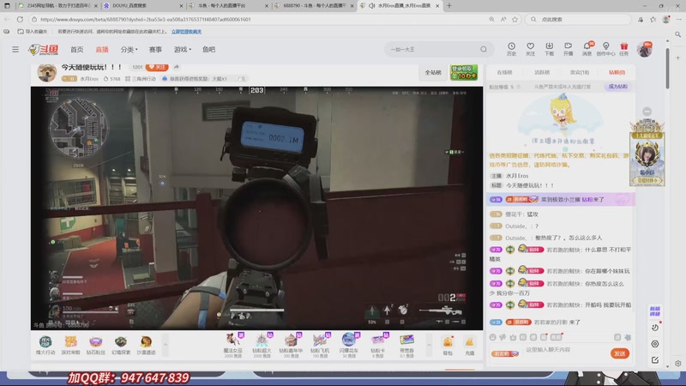686x386 pixels.
Task: Expand the gift list chevron
Action: coord(429,345)
